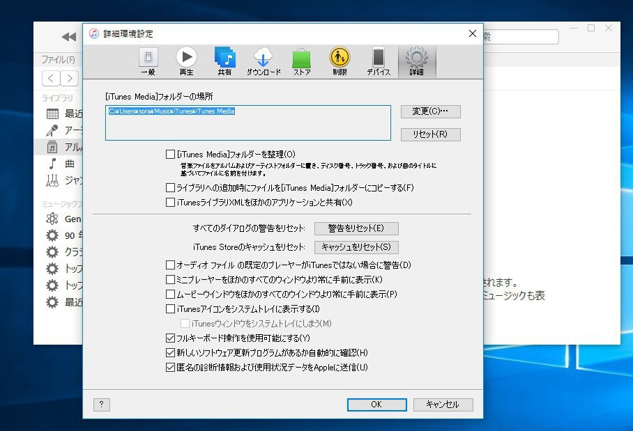Click the 警告をリセット(E) button
This screenshot has width=633, height=431.
coord(356,228)
